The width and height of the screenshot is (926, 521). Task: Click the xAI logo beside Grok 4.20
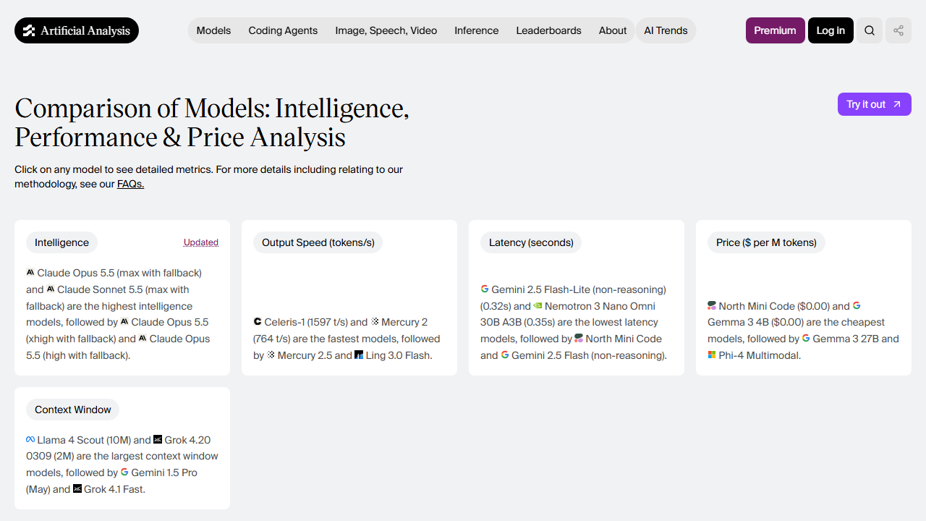[158, 440]
